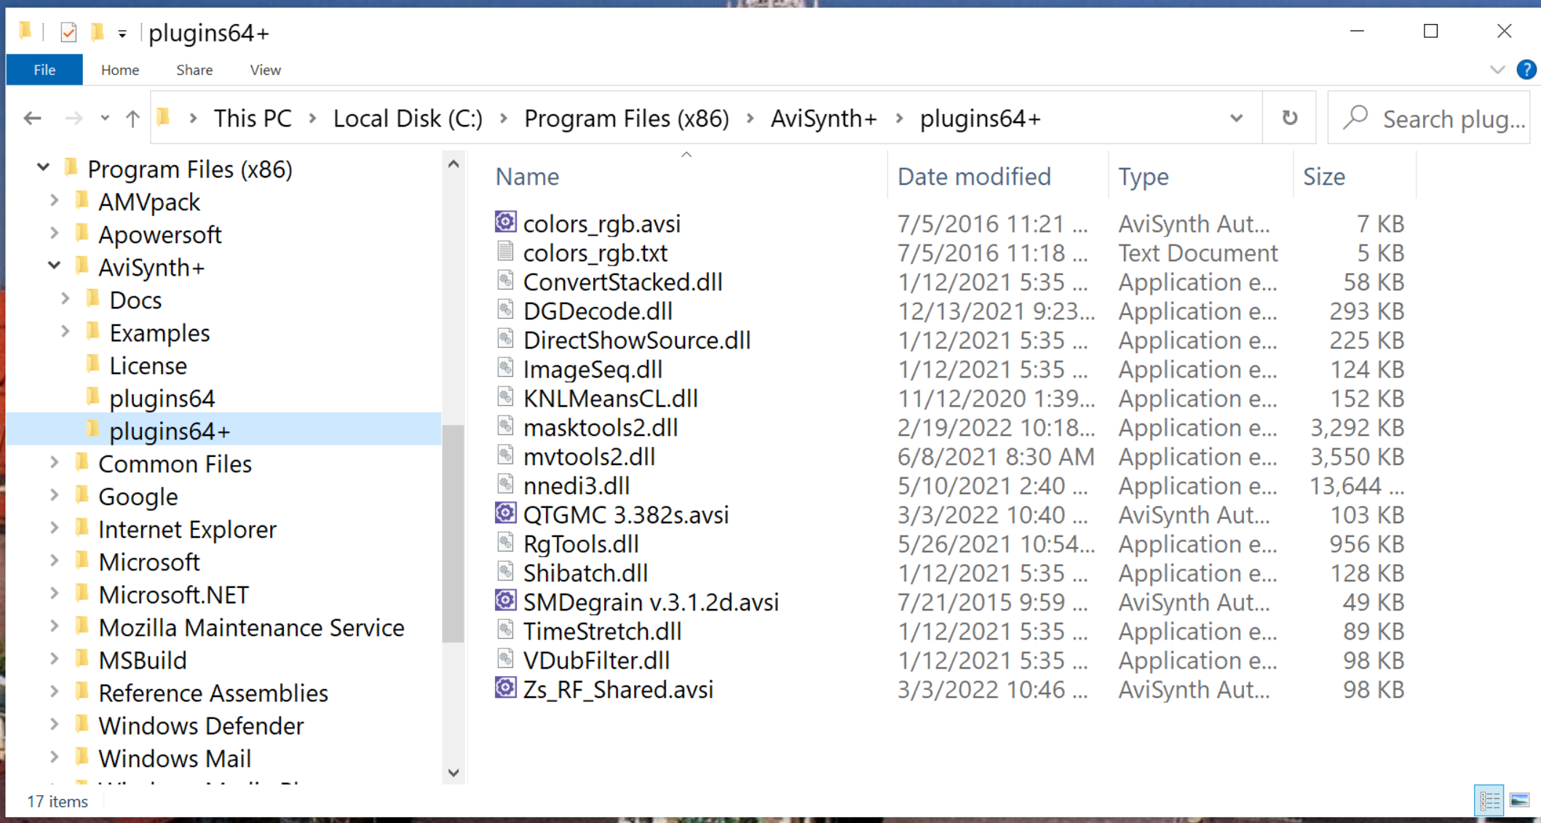The height and width of the screenshot is (823, 1541).
Task: Select the License folder in tree
Action: (x=148, y=365)
